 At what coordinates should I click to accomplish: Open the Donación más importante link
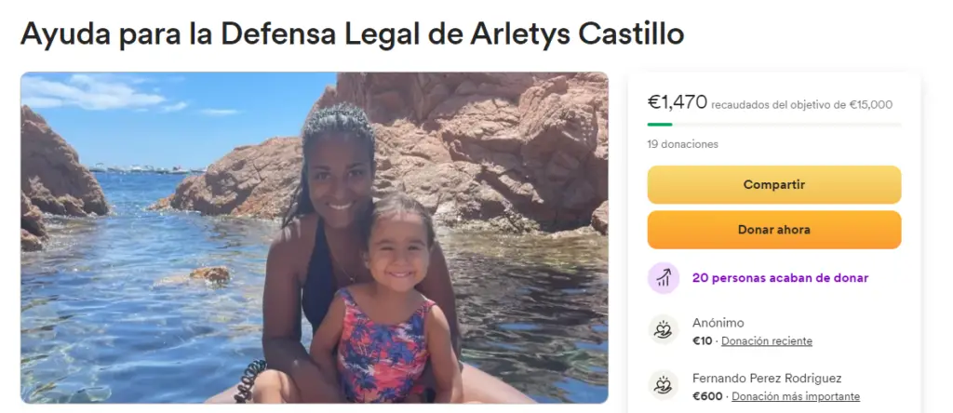point(796,396)
